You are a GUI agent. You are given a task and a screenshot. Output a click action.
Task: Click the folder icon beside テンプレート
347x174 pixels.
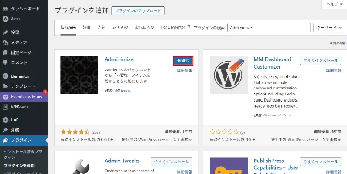click(6, 86)
